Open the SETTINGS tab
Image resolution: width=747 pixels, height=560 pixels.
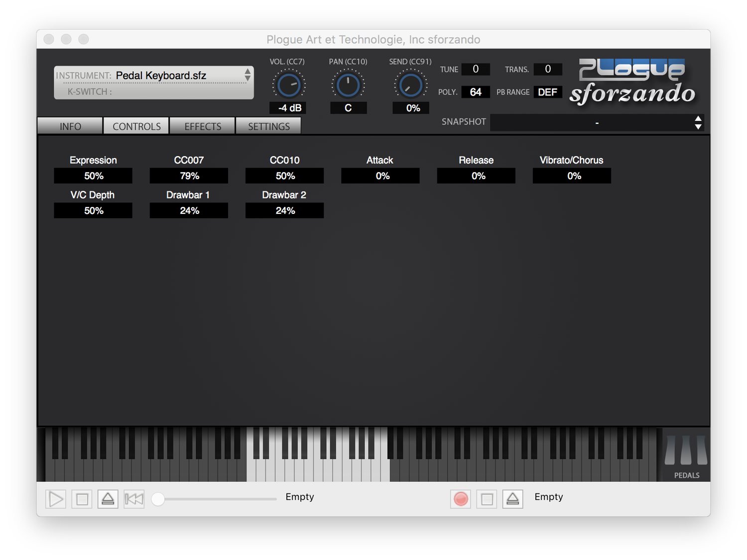[x=268, y=126]
